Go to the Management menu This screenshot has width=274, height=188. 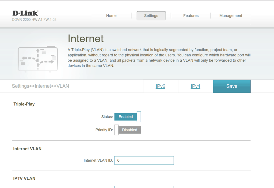pyautogui.click(x=231, y=16)
